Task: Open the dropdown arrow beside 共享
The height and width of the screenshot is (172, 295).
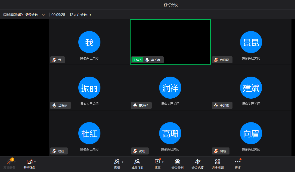Action: [x=163, y=162]
